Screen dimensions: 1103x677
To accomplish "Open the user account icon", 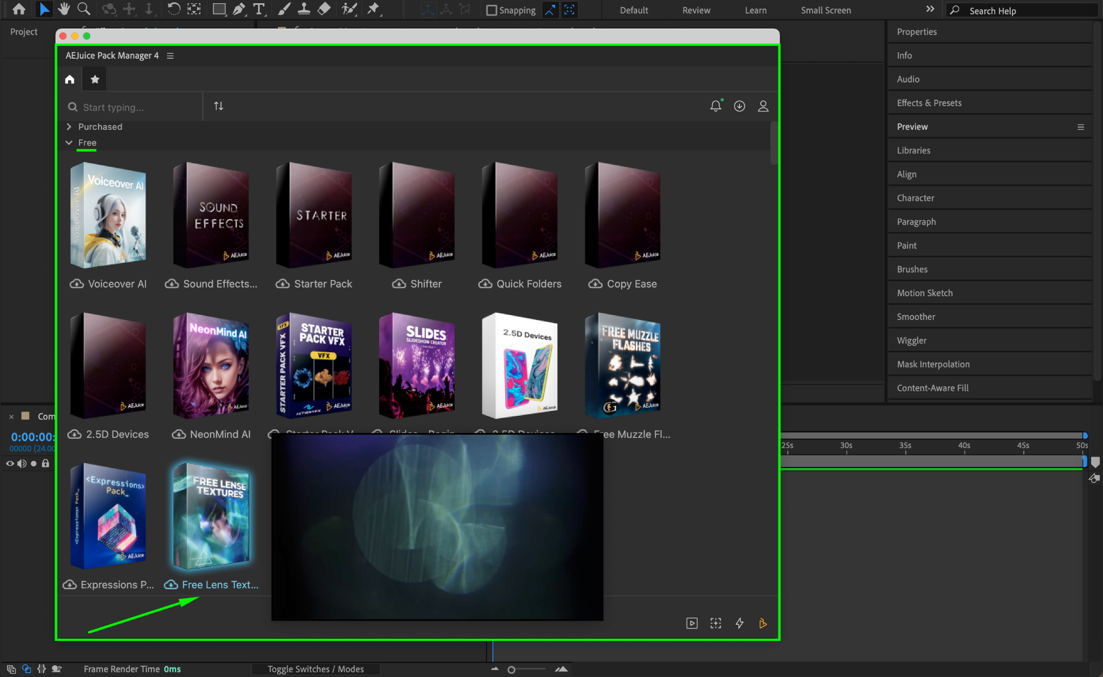I will (763, 106).
